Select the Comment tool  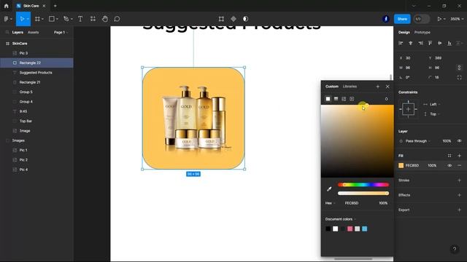tap(117, 19)
